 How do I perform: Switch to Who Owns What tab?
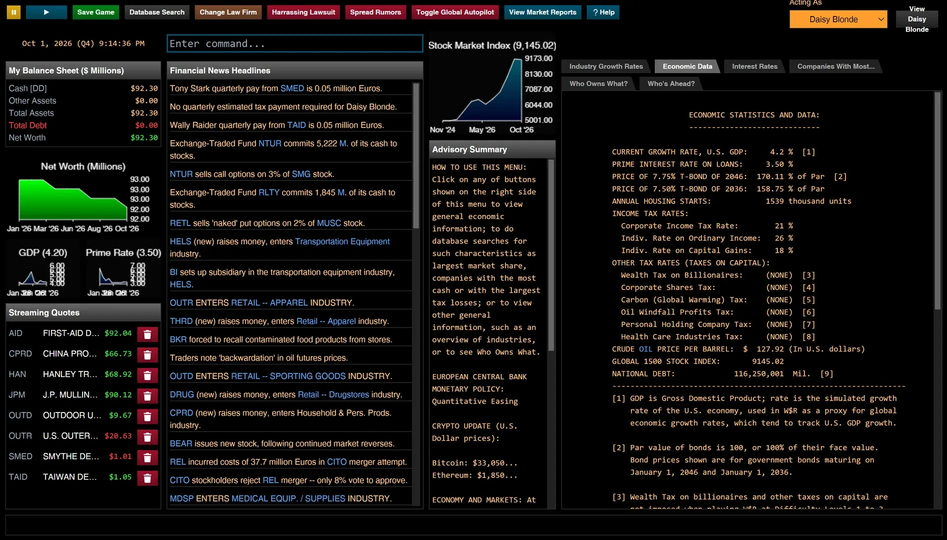pyautogui.click(x=598, y=83)
